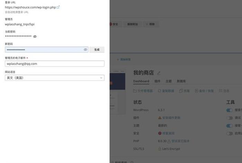Switch to the Dashboard tab
242x163 pixels.
(x=141, y=81)
